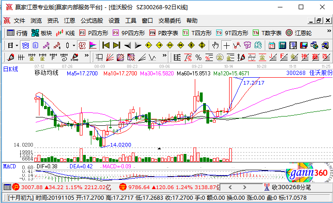Image resolution: width=333 pixels, height=203 pixels.
Task: Click the 沪 Shanghai index badge
Action: (x=16, y=187)
